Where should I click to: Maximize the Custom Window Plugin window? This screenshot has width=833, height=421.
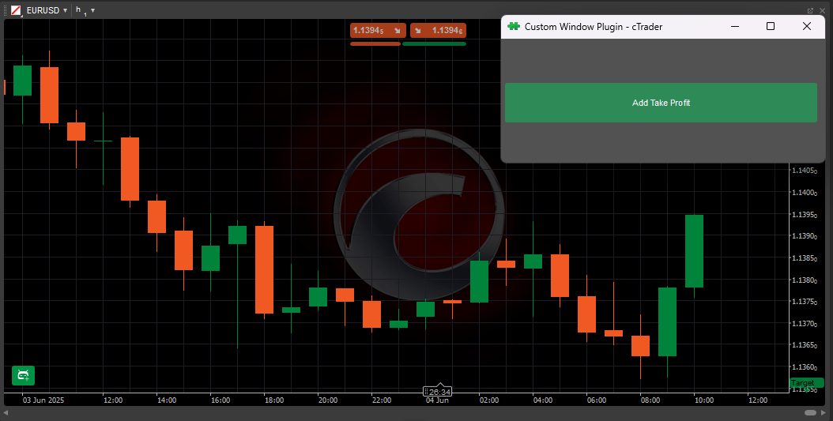(x=771, y=27)
